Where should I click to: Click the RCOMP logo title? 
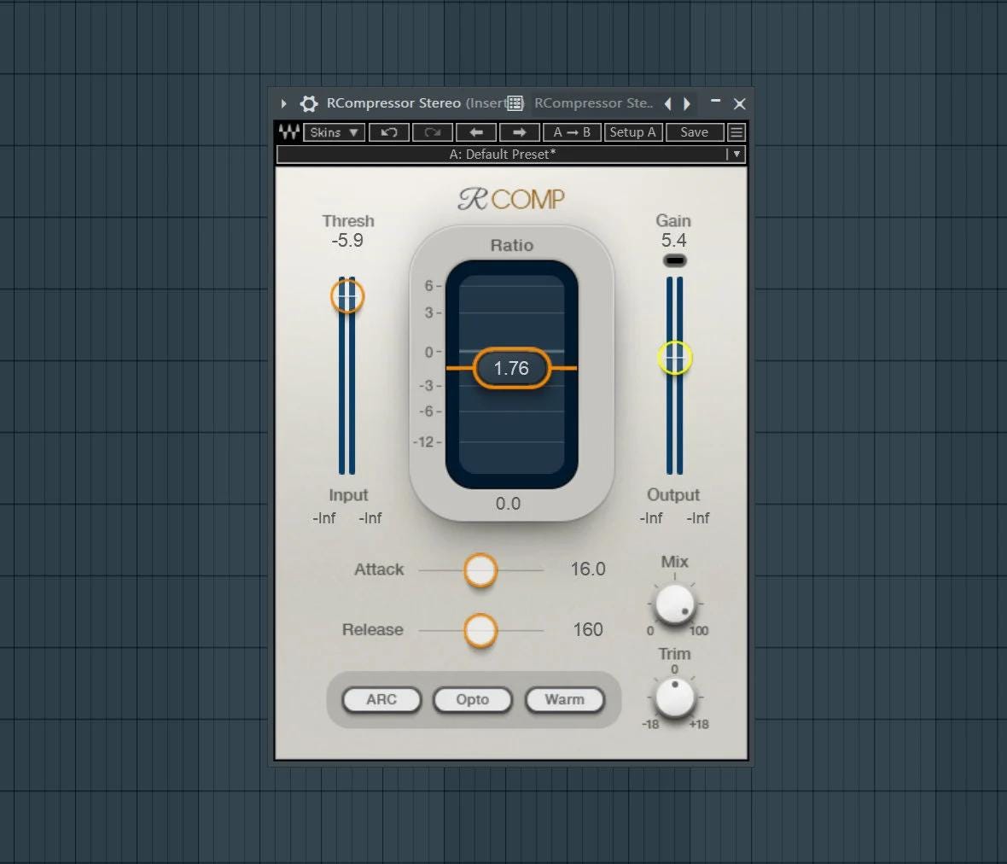pyautogui.click(x=511, y=199)
